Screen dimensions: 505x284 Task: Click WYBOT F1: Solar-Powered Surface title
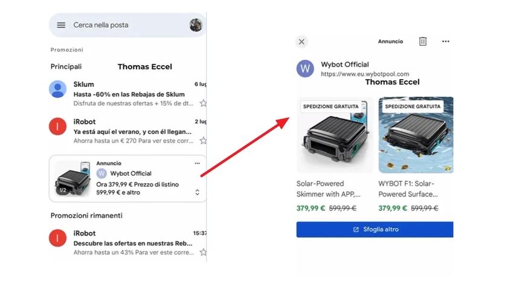[408, 189]
